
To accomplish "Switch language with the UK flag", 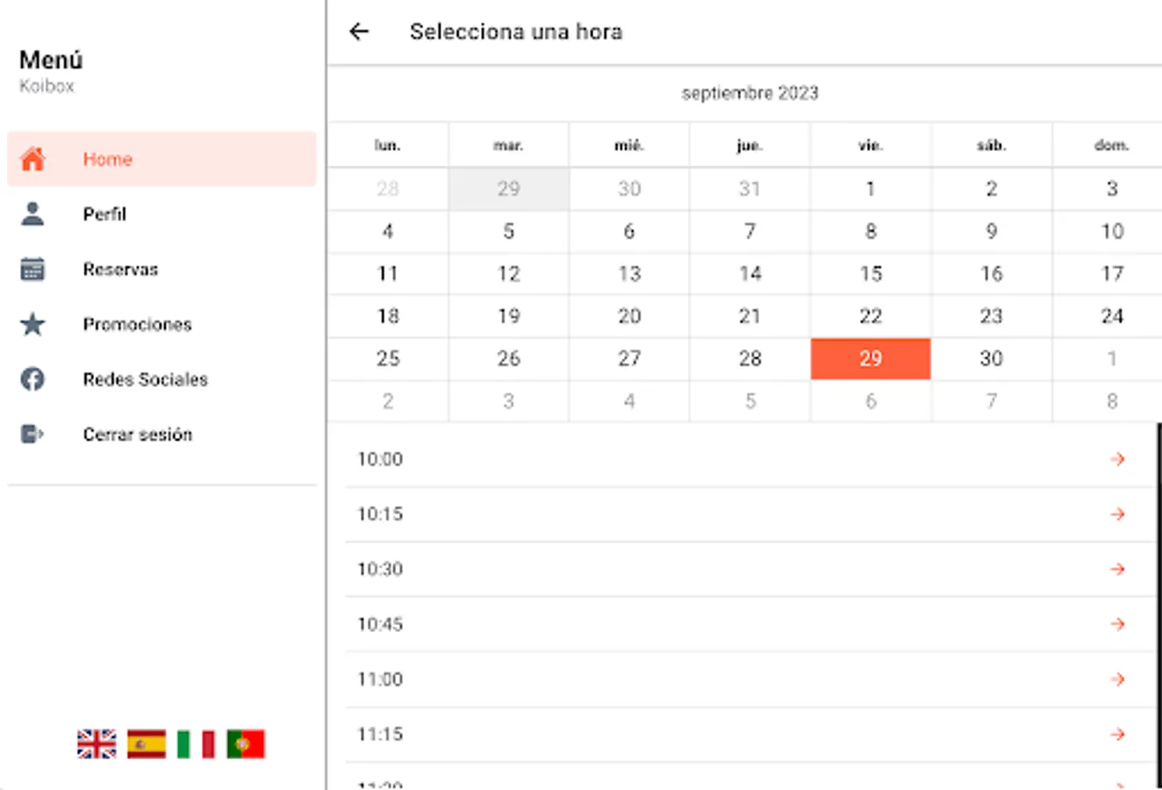I will pos(97,744).
